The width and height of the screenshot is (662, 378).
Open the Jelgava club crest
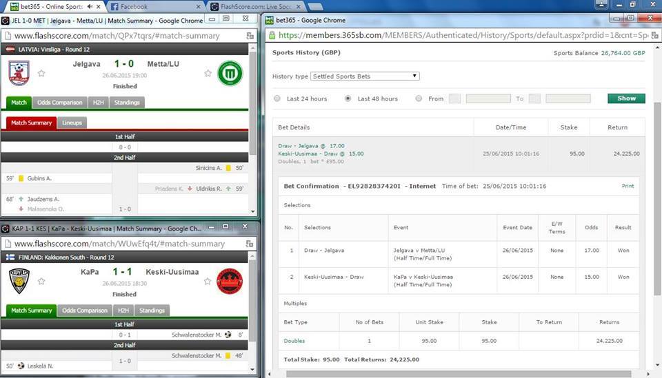click(19, 73)
